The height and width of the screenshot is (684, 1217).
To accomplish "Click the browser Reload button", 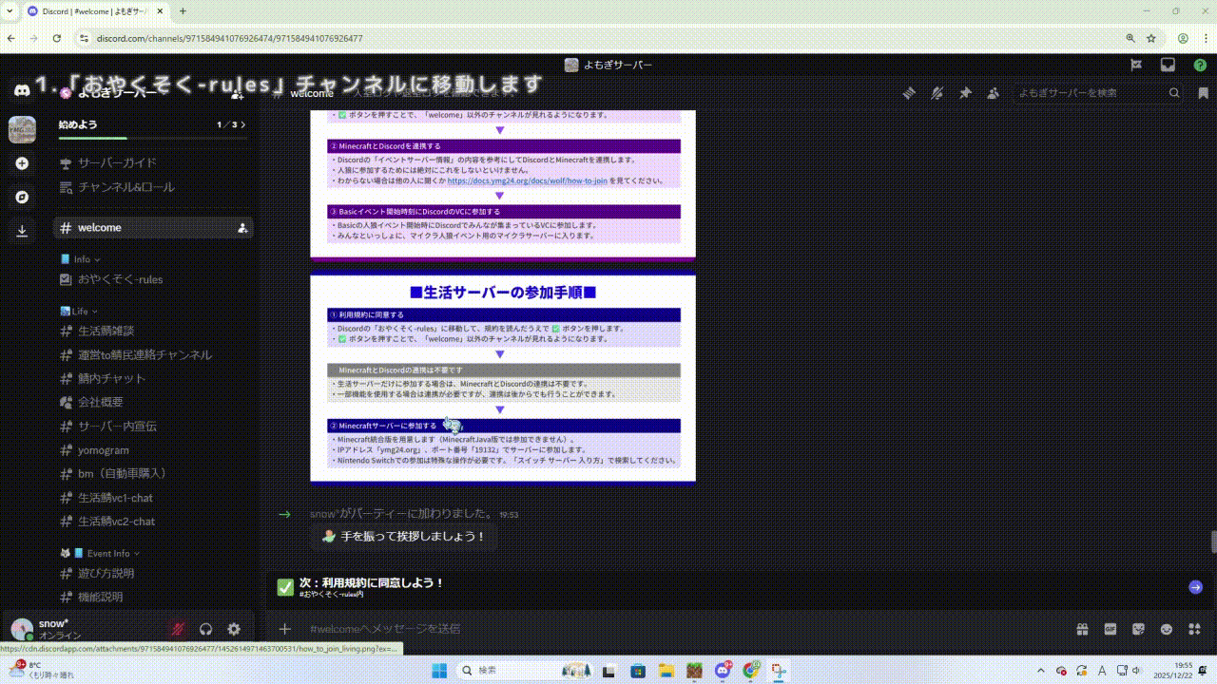I will click(x=57, y=38).
